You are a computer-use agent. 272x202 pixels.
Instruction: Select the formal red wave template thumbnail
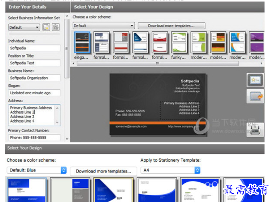160,42
